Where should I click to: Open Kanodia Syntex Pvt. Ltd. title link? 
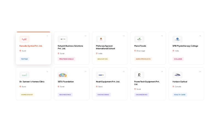[31, 46]
